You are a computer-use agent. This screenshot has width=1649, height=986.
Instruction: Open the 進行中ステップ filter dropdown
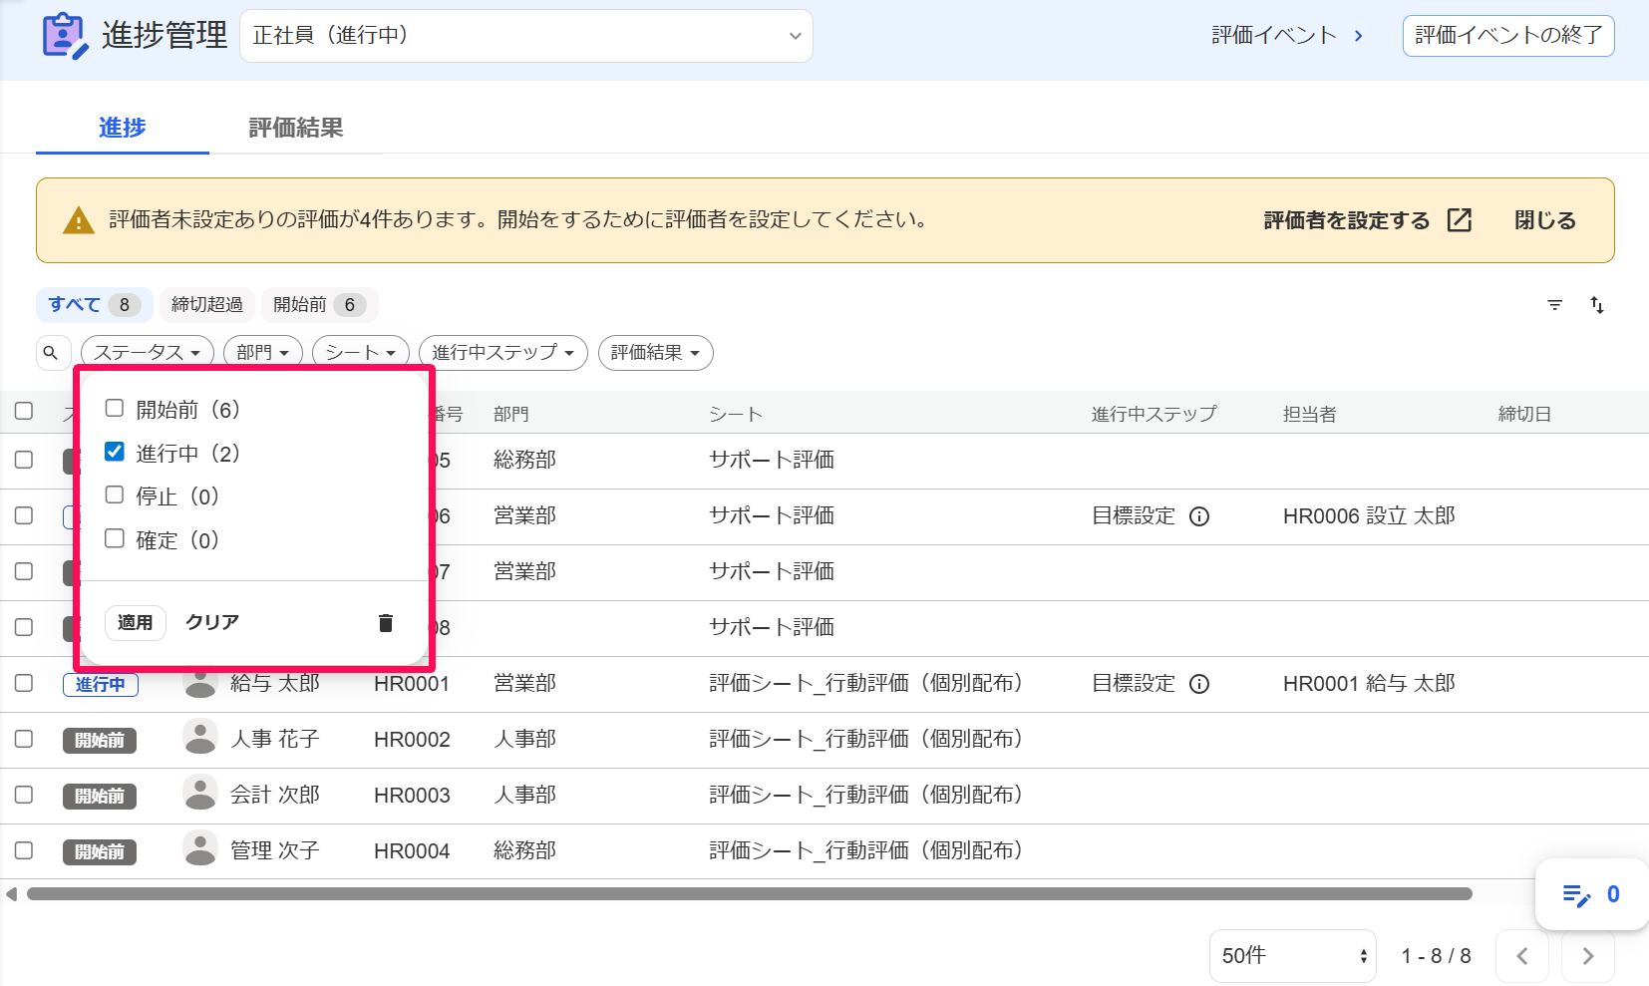tap(503, 353)
